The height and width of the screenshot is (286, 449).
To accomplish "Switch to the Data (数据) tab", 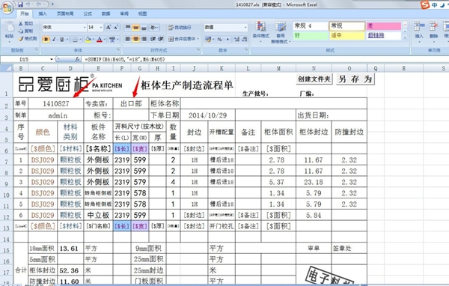I will click(x=106, y=13).
